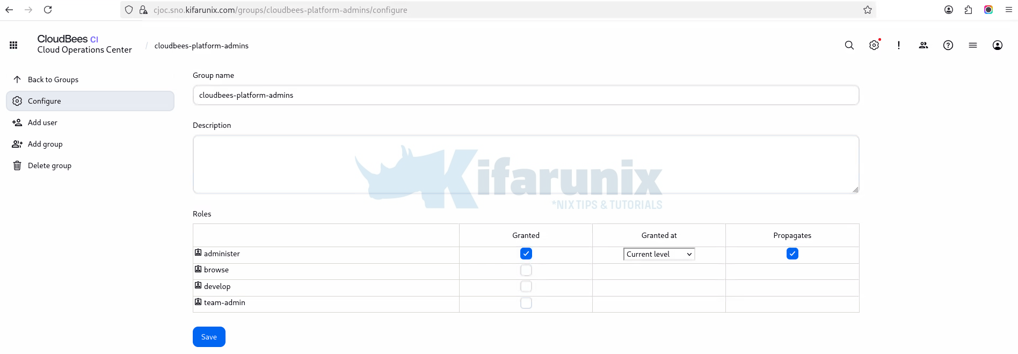Open Cloud Operations Center home link
This screenshot has width=1018, height=354.
84,49
